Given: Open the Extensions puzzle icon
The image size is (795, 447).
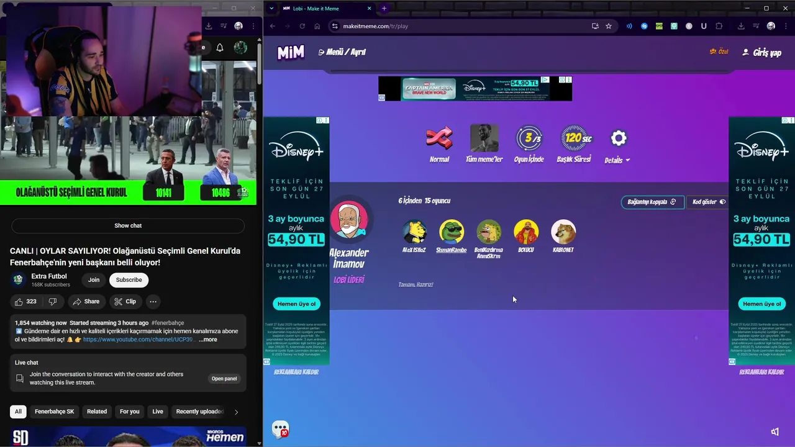Looking at the screenshot, I should tap(719, 26).
